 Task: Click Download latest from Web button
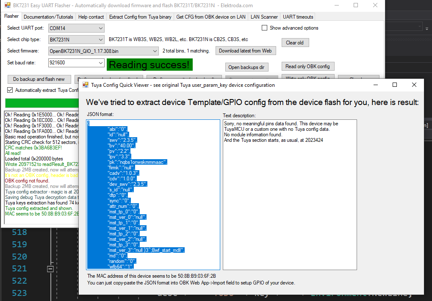click(246, 51)
